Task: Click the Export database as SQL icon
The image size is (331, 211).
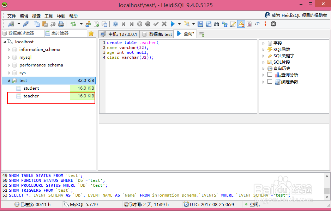Action: [105, 24]
